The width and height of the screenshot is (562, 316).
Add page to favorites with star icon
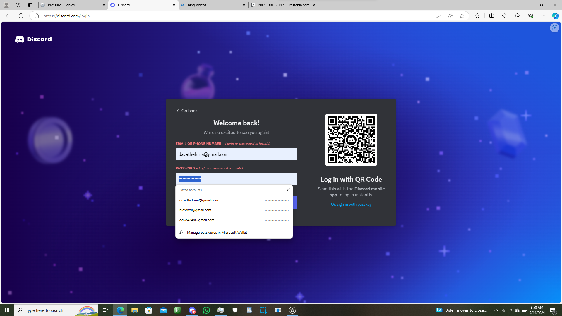click(x=462, y=16)
